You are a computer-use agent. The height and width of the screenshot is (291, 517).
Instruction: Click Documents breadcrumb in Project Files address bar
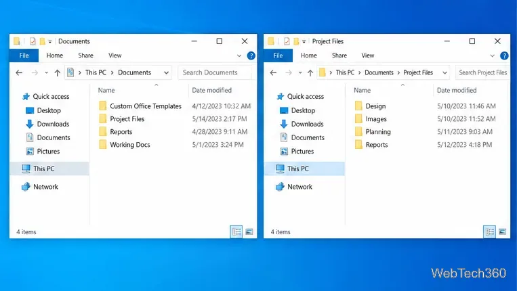point(379,72)
